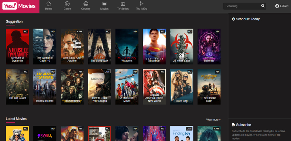Open the Movies menu label
This screenshot has width=291, height=141.
click(105, 9)
